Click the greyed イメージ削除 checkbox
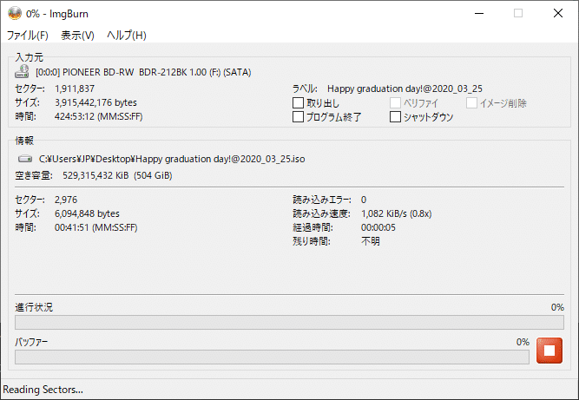This screenshot has width=579, height=400. pyautogui.click(x=471, y=103)
